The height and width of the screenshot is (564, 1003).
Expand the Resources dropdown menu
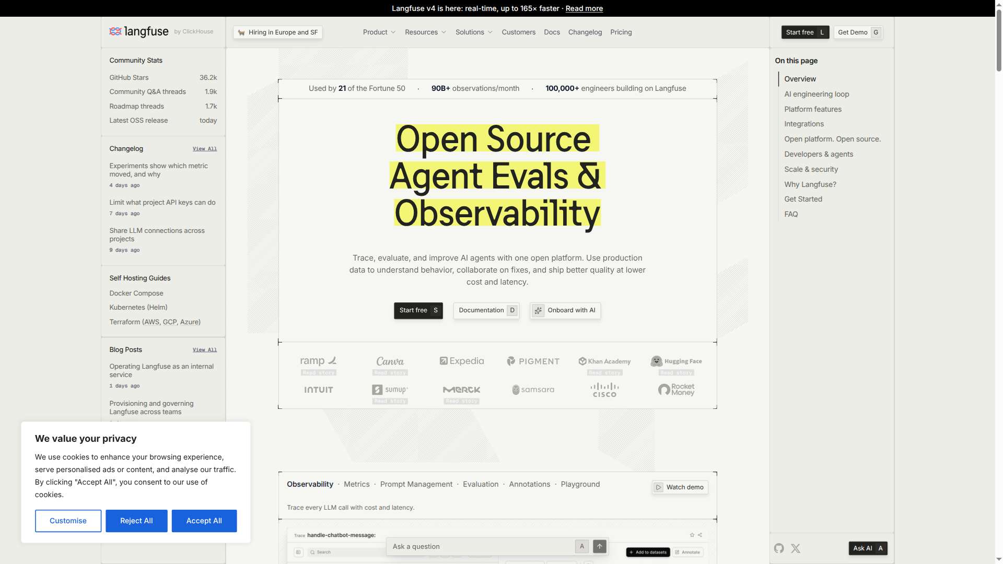coord(426,32)
